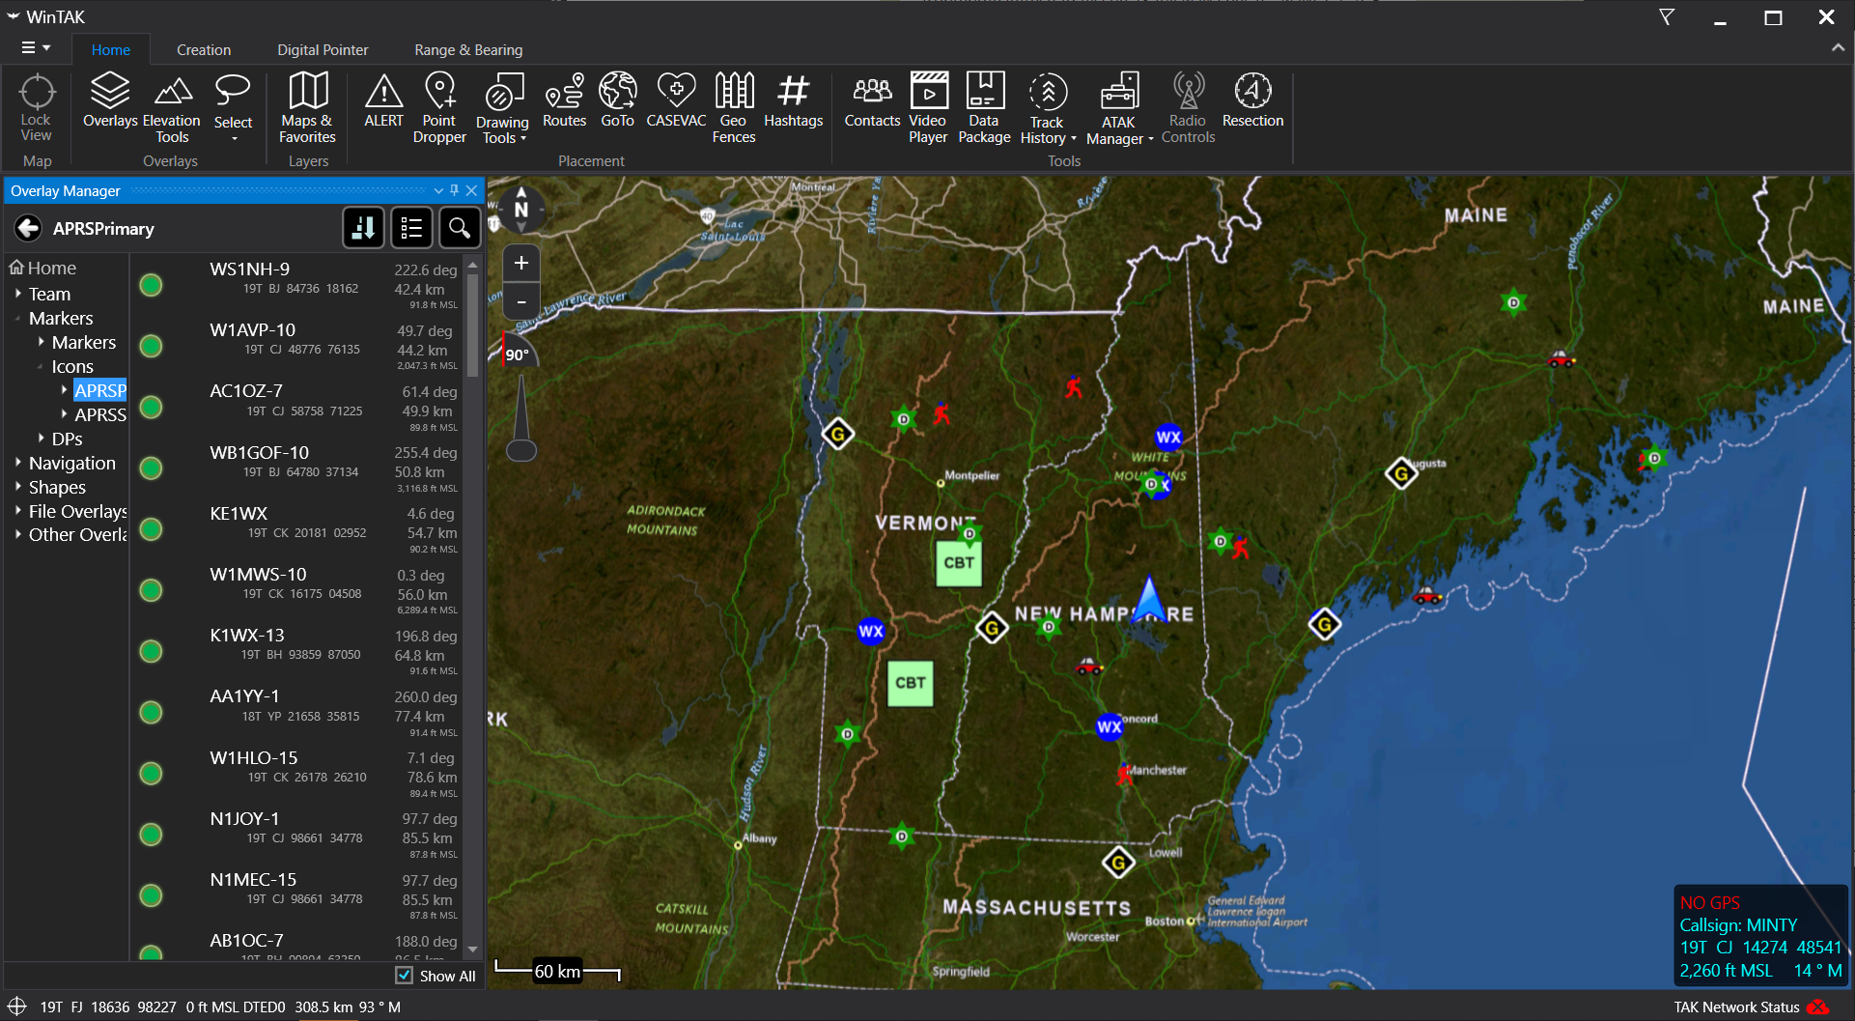Toggle visibility of W1MWS-10 marker
Image resolution: width=1855 pixels, height=1021 pixels.
[x=151, y=589]
